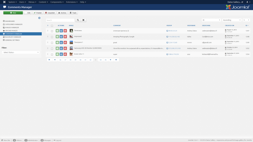Screen dimensions: 253x142
Task: Select the checkbox for the super comment row
Action: (x=52, y=54)
